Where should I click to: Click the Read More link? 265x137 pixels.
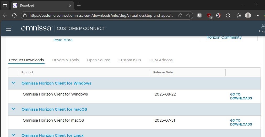click(63, 40)
